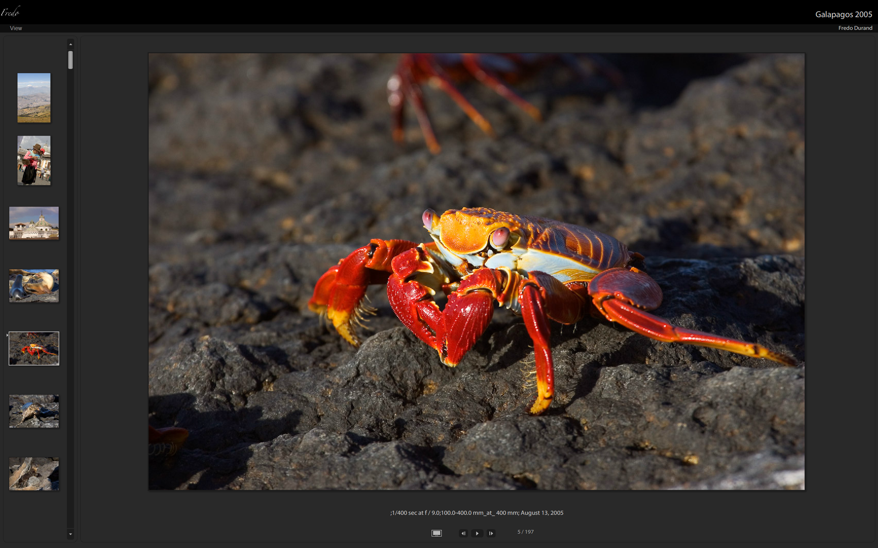Click the Galapagos 2005 gallery title
The image size is (878, 548).
click(843, 14)
